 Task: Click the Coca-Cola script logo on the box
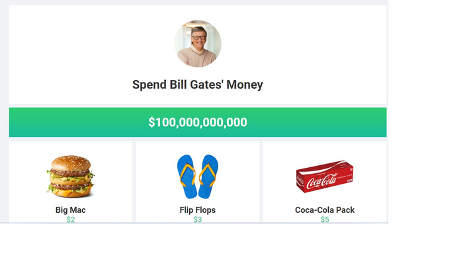(x=319, y=180)
